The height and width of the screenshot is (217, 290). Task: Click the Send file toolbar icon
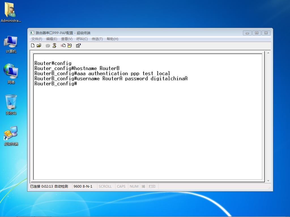pos(63,45)
